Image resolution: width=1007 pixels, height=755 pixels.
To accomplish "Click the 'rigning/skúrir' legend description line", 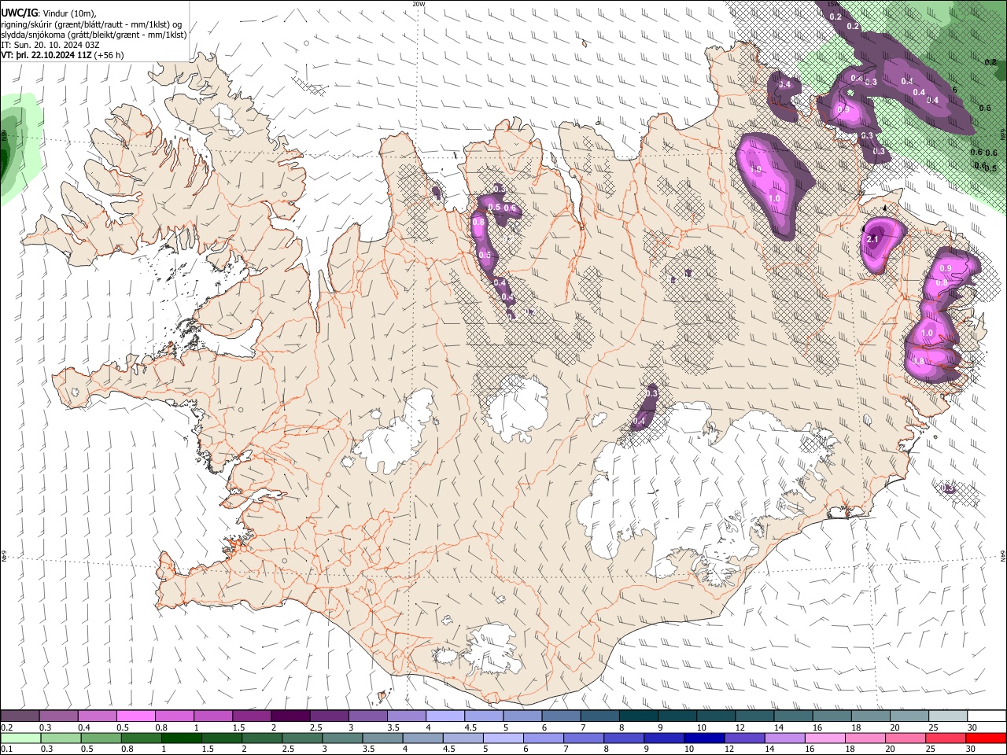I will point(91,24).
